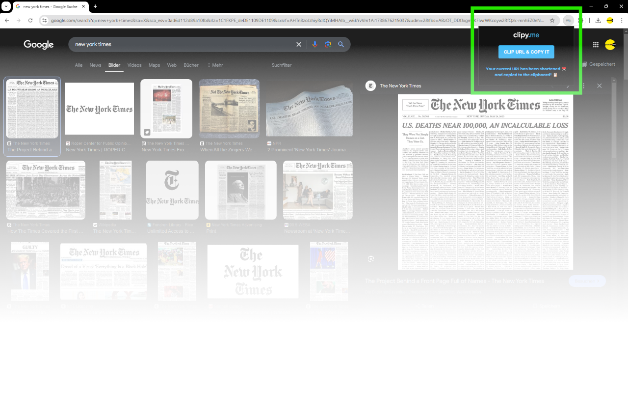The width and height of the screenshot is (628, 393).
Task: Open The Project Behind a Front Page title link
Action: pos(454,281)
